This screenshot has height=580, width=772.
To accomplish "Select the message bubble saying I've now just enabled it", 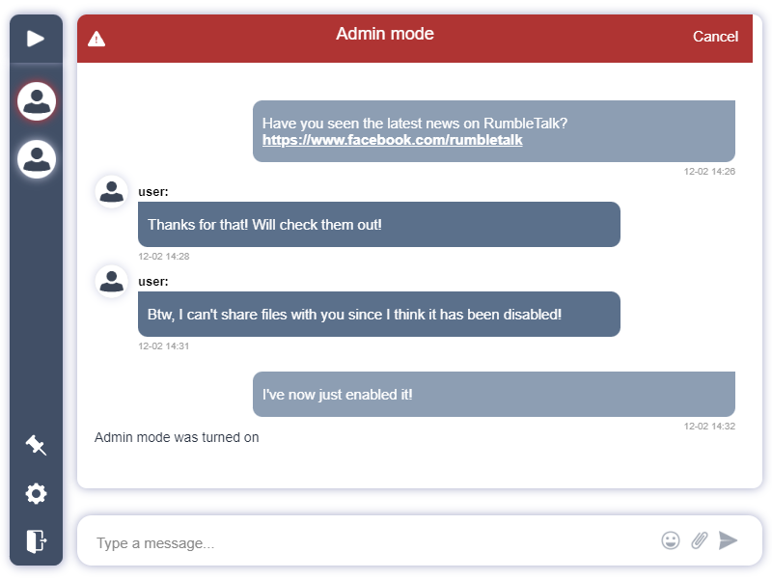I will point(493,394).
